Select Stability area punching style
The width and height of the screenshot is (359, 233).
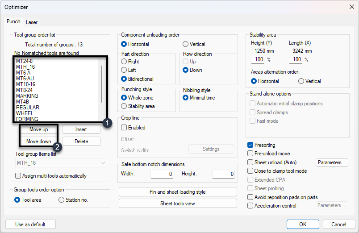[138, 106]
